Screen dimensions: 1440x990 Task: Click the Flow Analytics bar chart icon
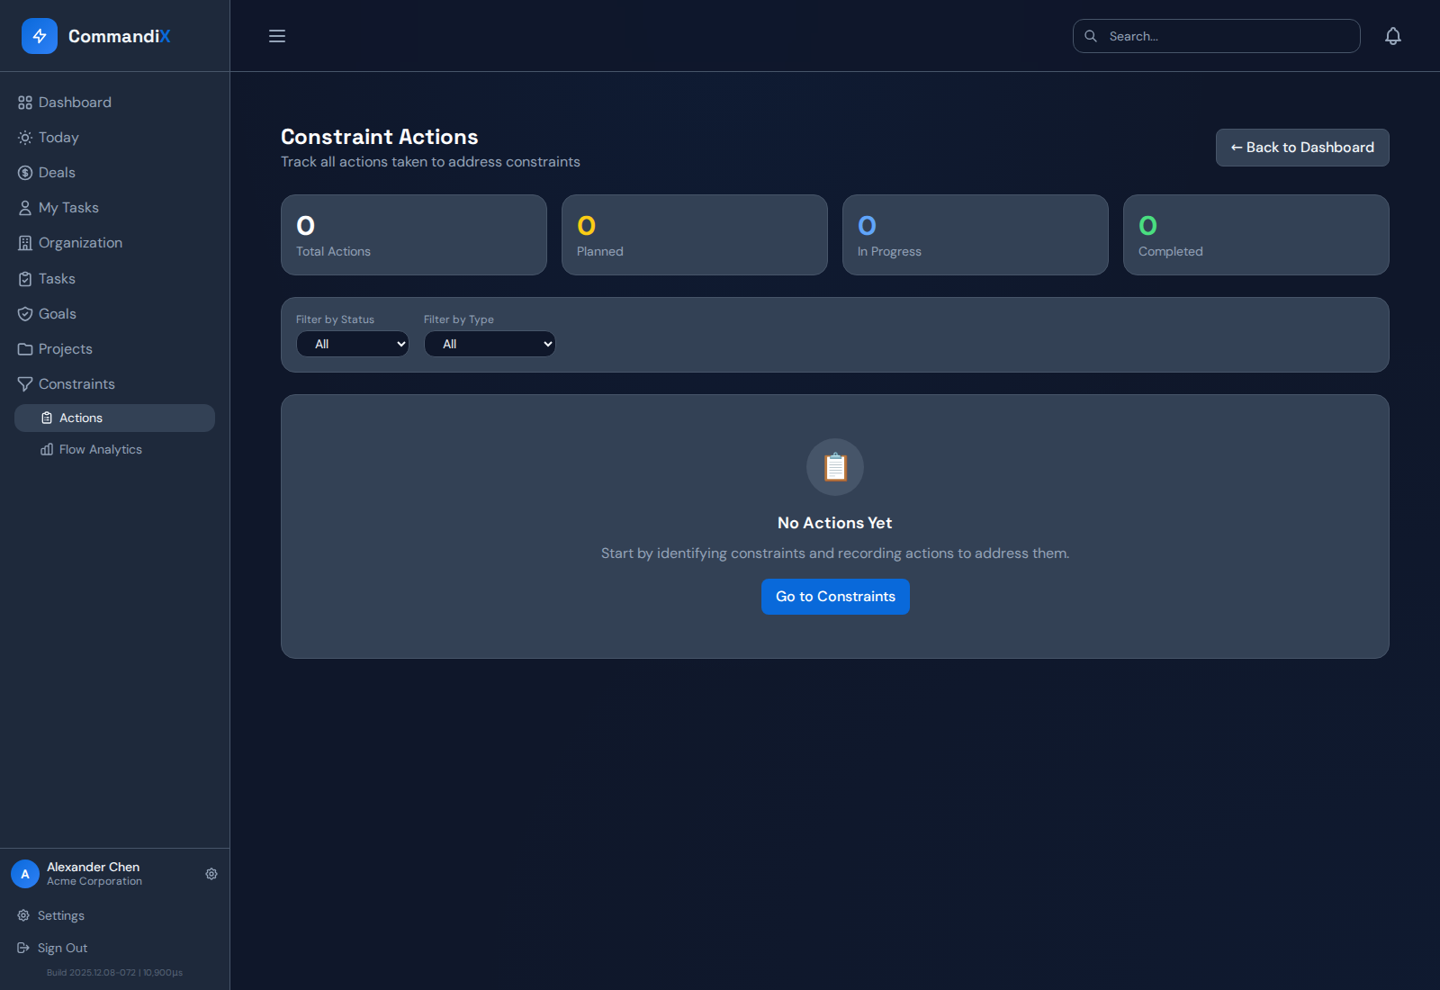click(47, 449)
